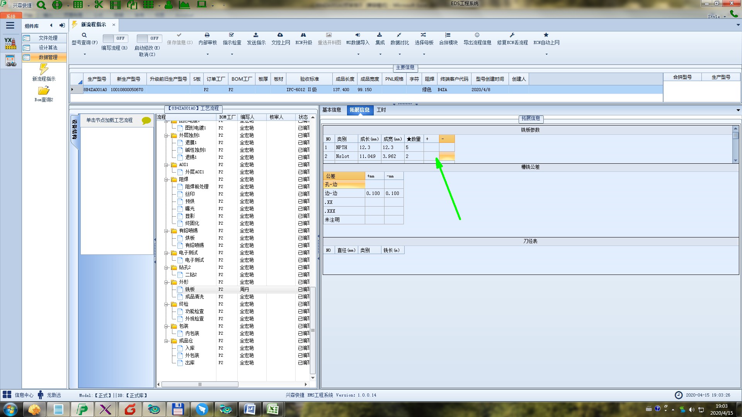Click the 文控上网 cloud icon
The height and width of the screenshot is (417, 742).
click(280, 35)
